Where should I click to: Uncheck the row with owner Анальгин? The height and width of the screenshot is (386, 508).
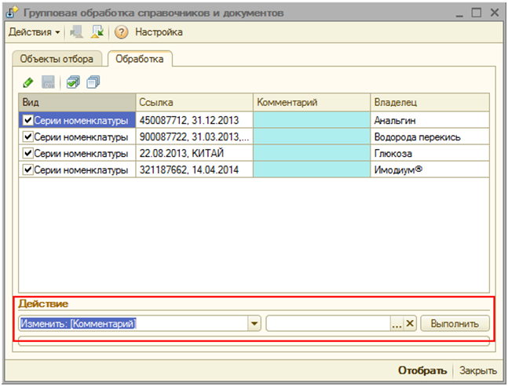28,120
